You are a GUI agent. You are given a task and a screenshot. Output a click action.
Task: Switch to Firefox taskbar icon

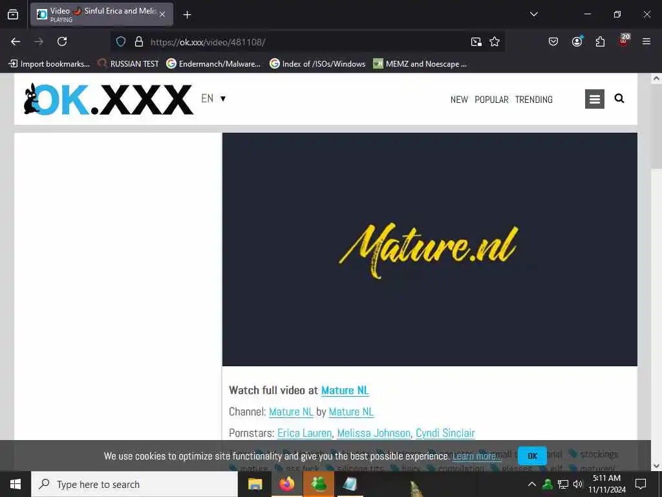286,484
